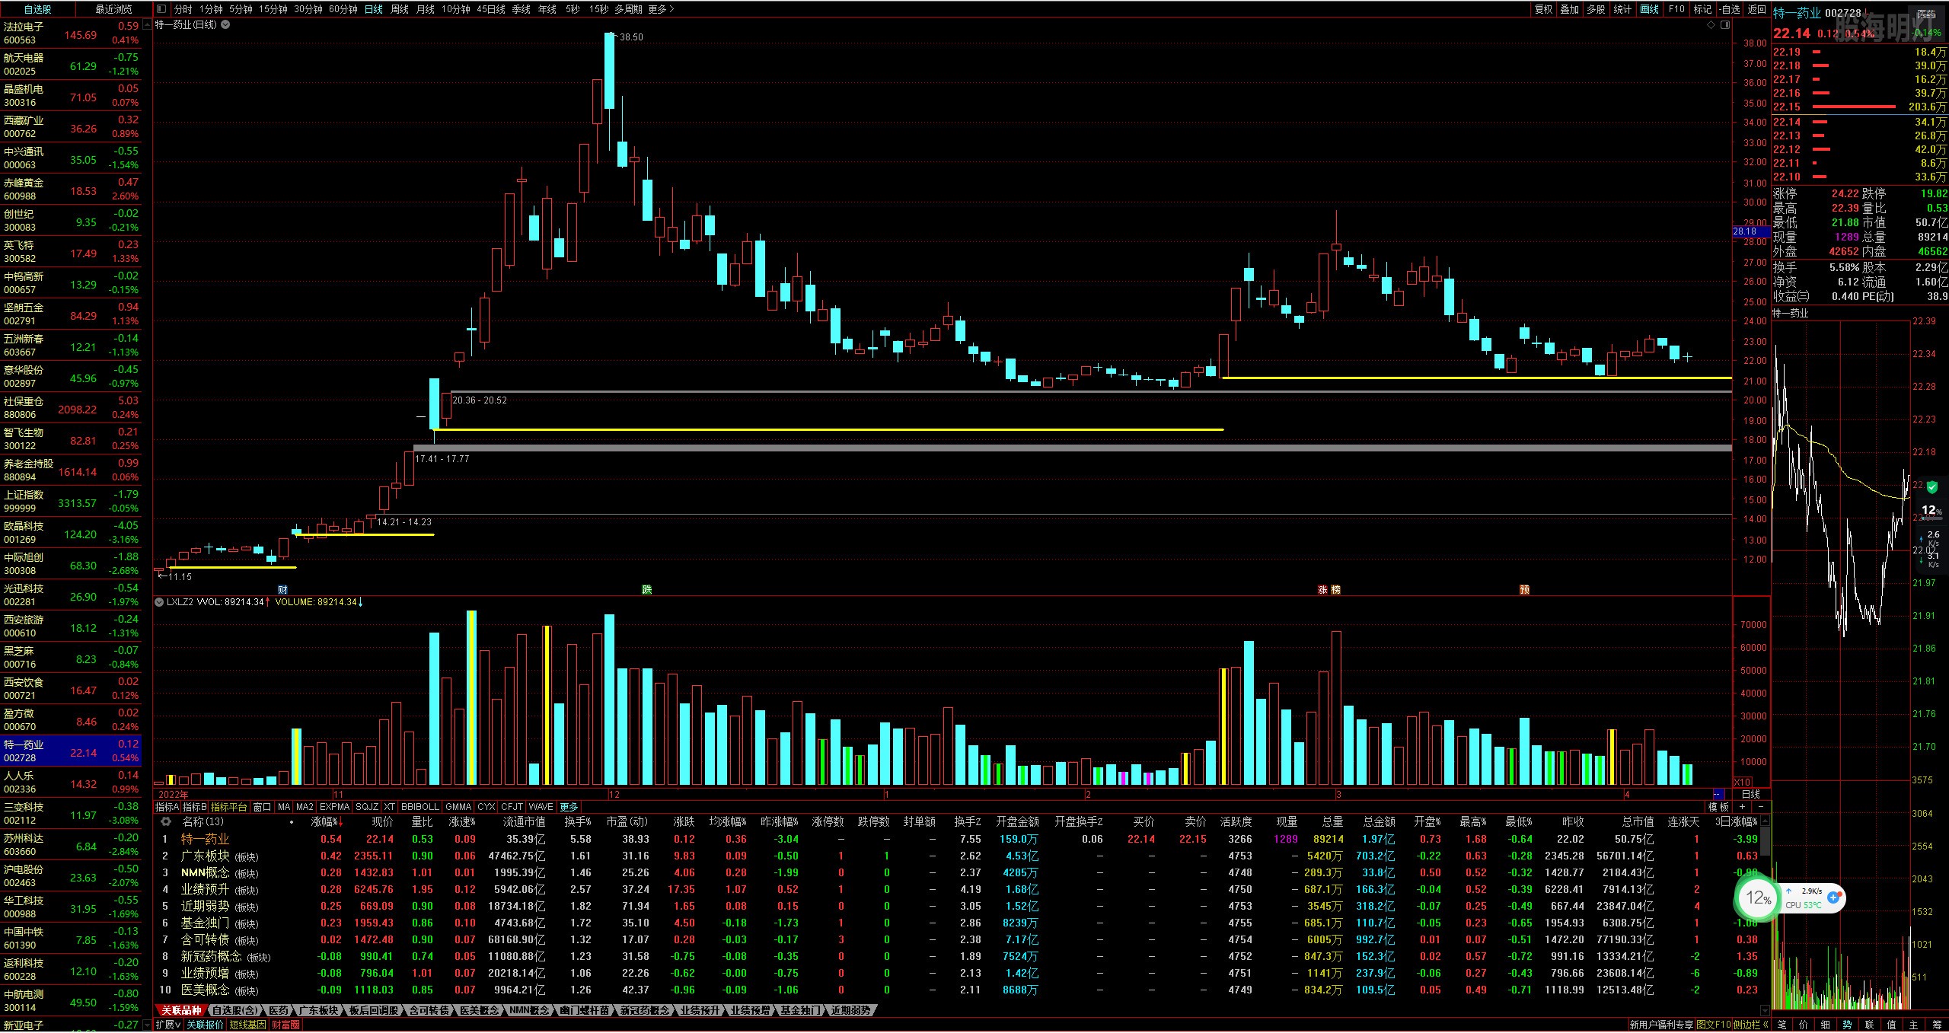The image size is (1949, 1033).
Task: Click the panel layout icon before 分时
Action: (161, 9)
